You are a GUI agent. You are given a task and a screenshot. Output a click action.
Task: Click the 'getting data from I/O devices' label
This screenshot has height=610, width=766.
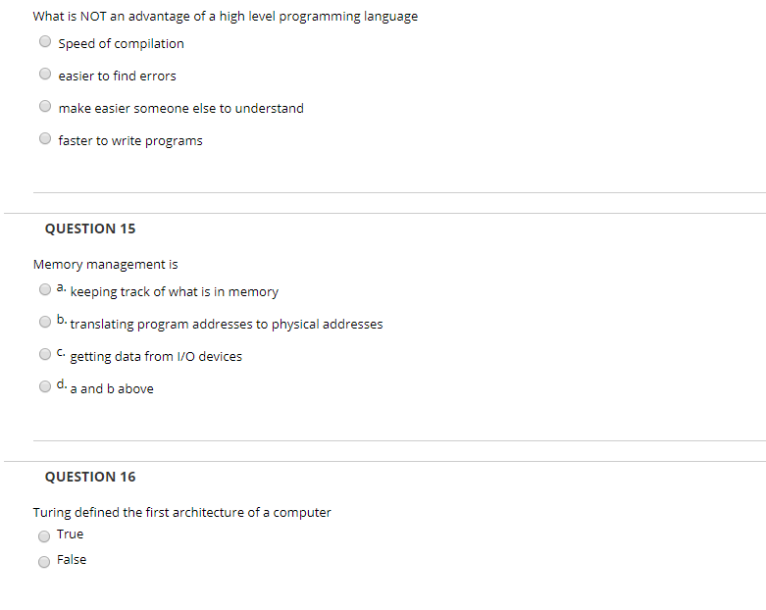[x=156, y=357]
